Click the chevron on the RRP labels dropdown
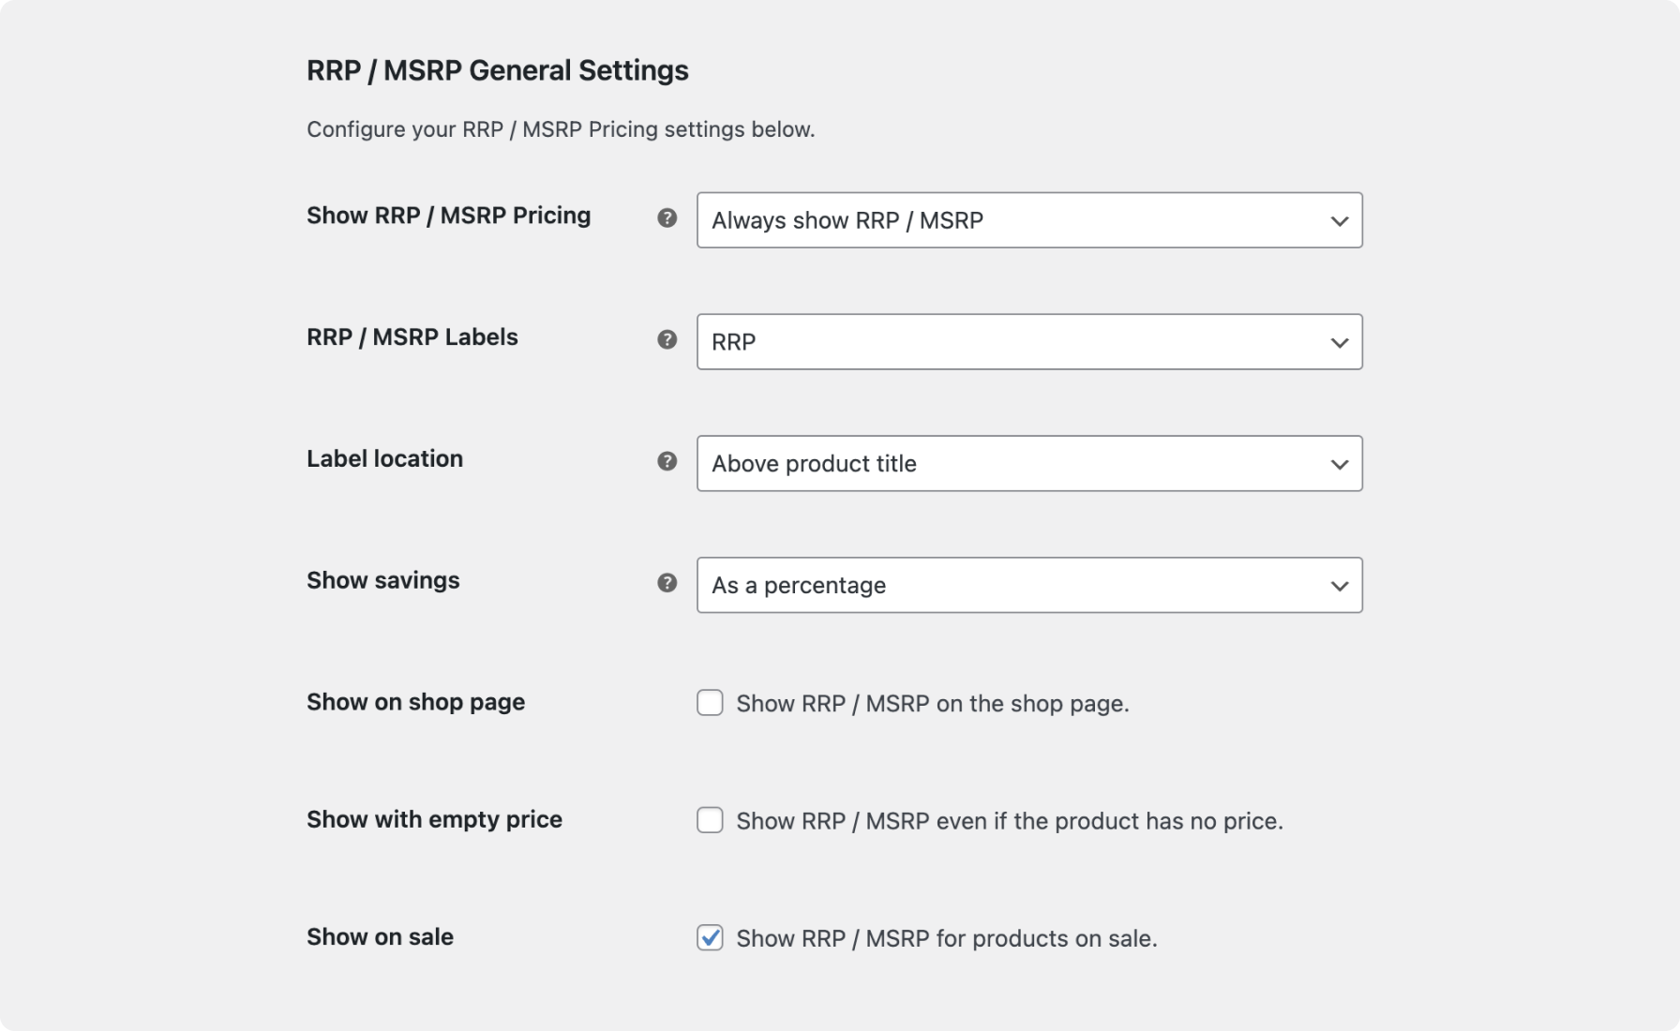1680x1031 pixels. click(1339, 341)
